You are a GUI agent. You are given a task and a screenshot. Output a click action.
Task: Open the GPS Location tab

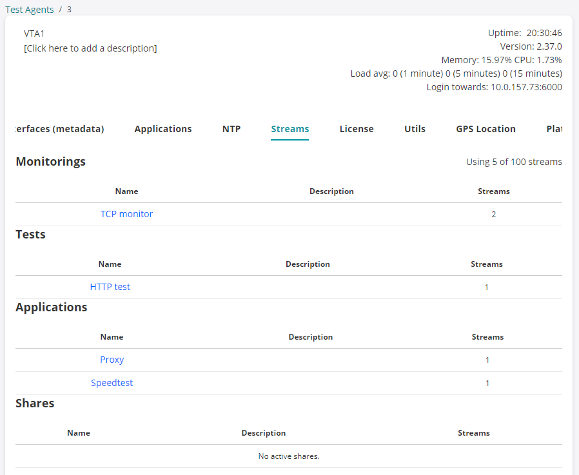[x=486, y=129]
